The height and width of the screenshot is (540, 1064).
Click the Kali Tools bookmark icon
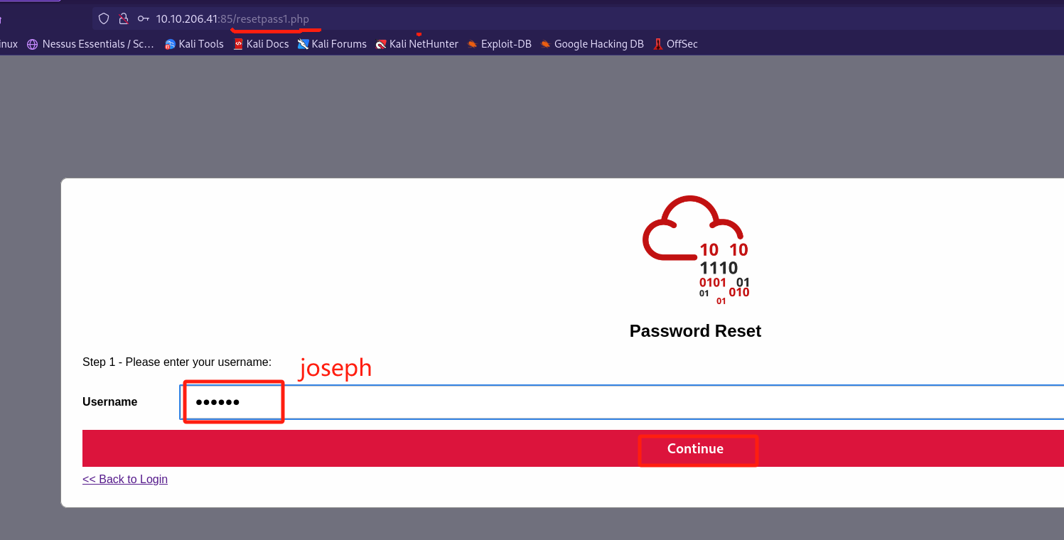point(170,44)
